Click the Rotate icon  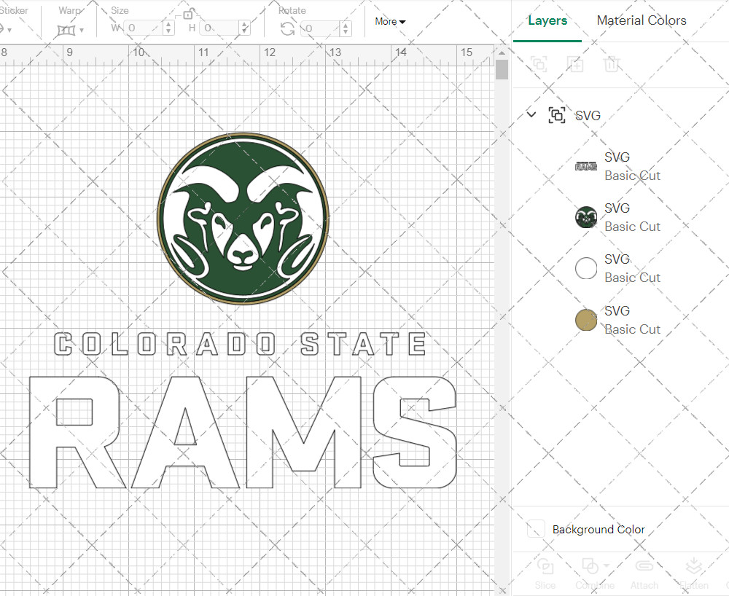287,29
